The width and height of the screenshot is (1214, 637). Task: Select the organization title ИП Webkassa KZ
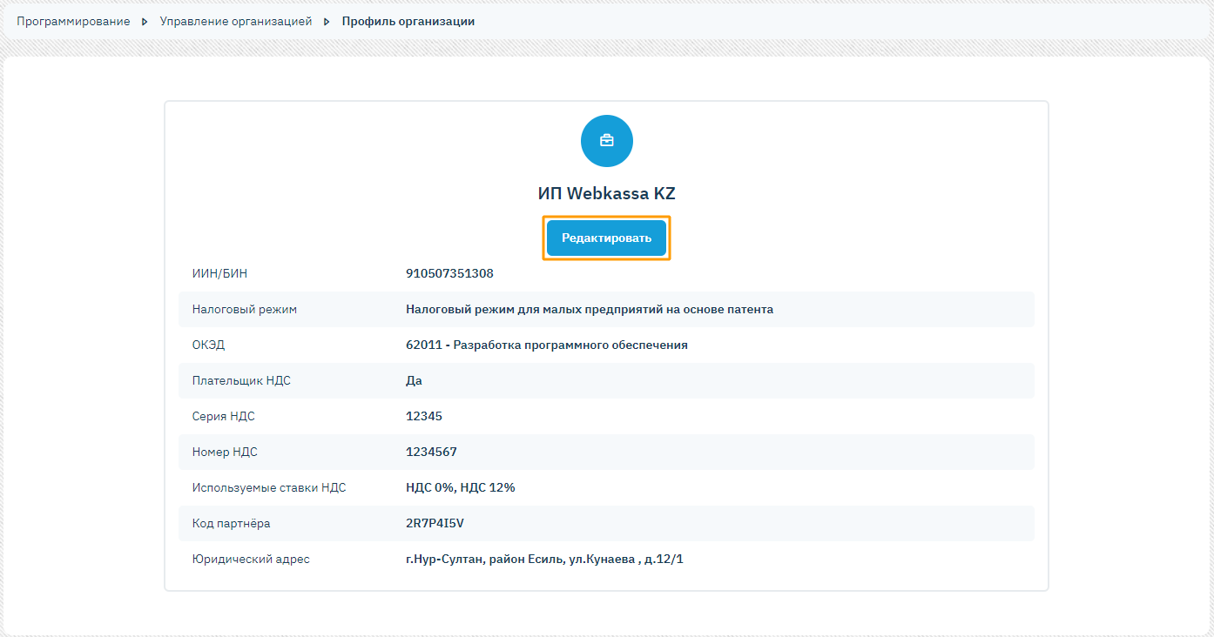(x=607, y=193)
